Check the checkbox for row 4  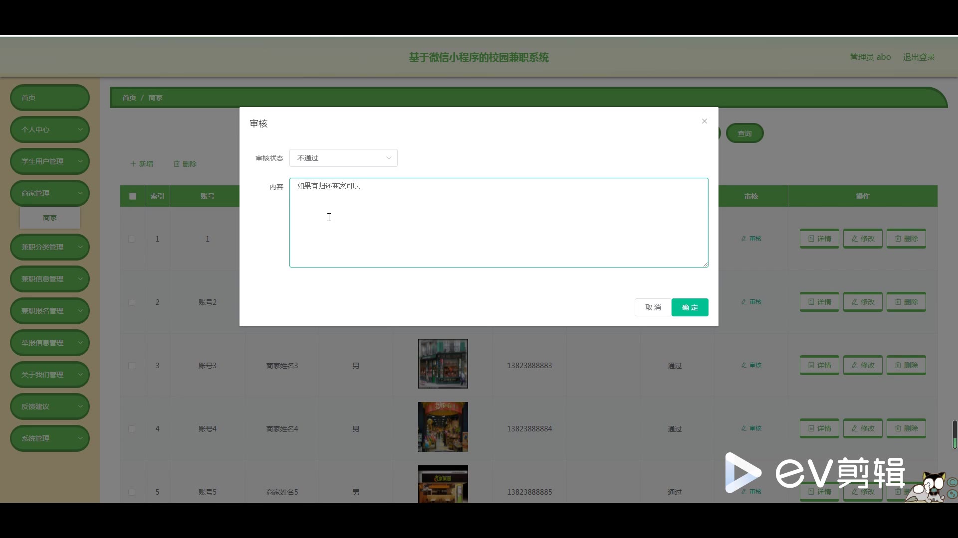(x=132, y=429)
